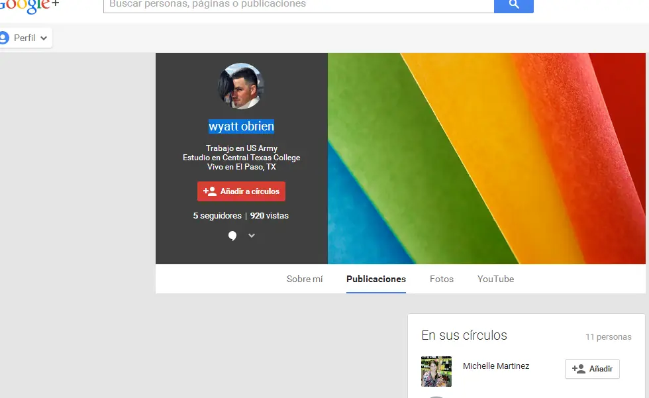Viewport: 649px width, 398px height.
Task: Click the profile icon beside Perfil
Action: click(x=4, y=38)
